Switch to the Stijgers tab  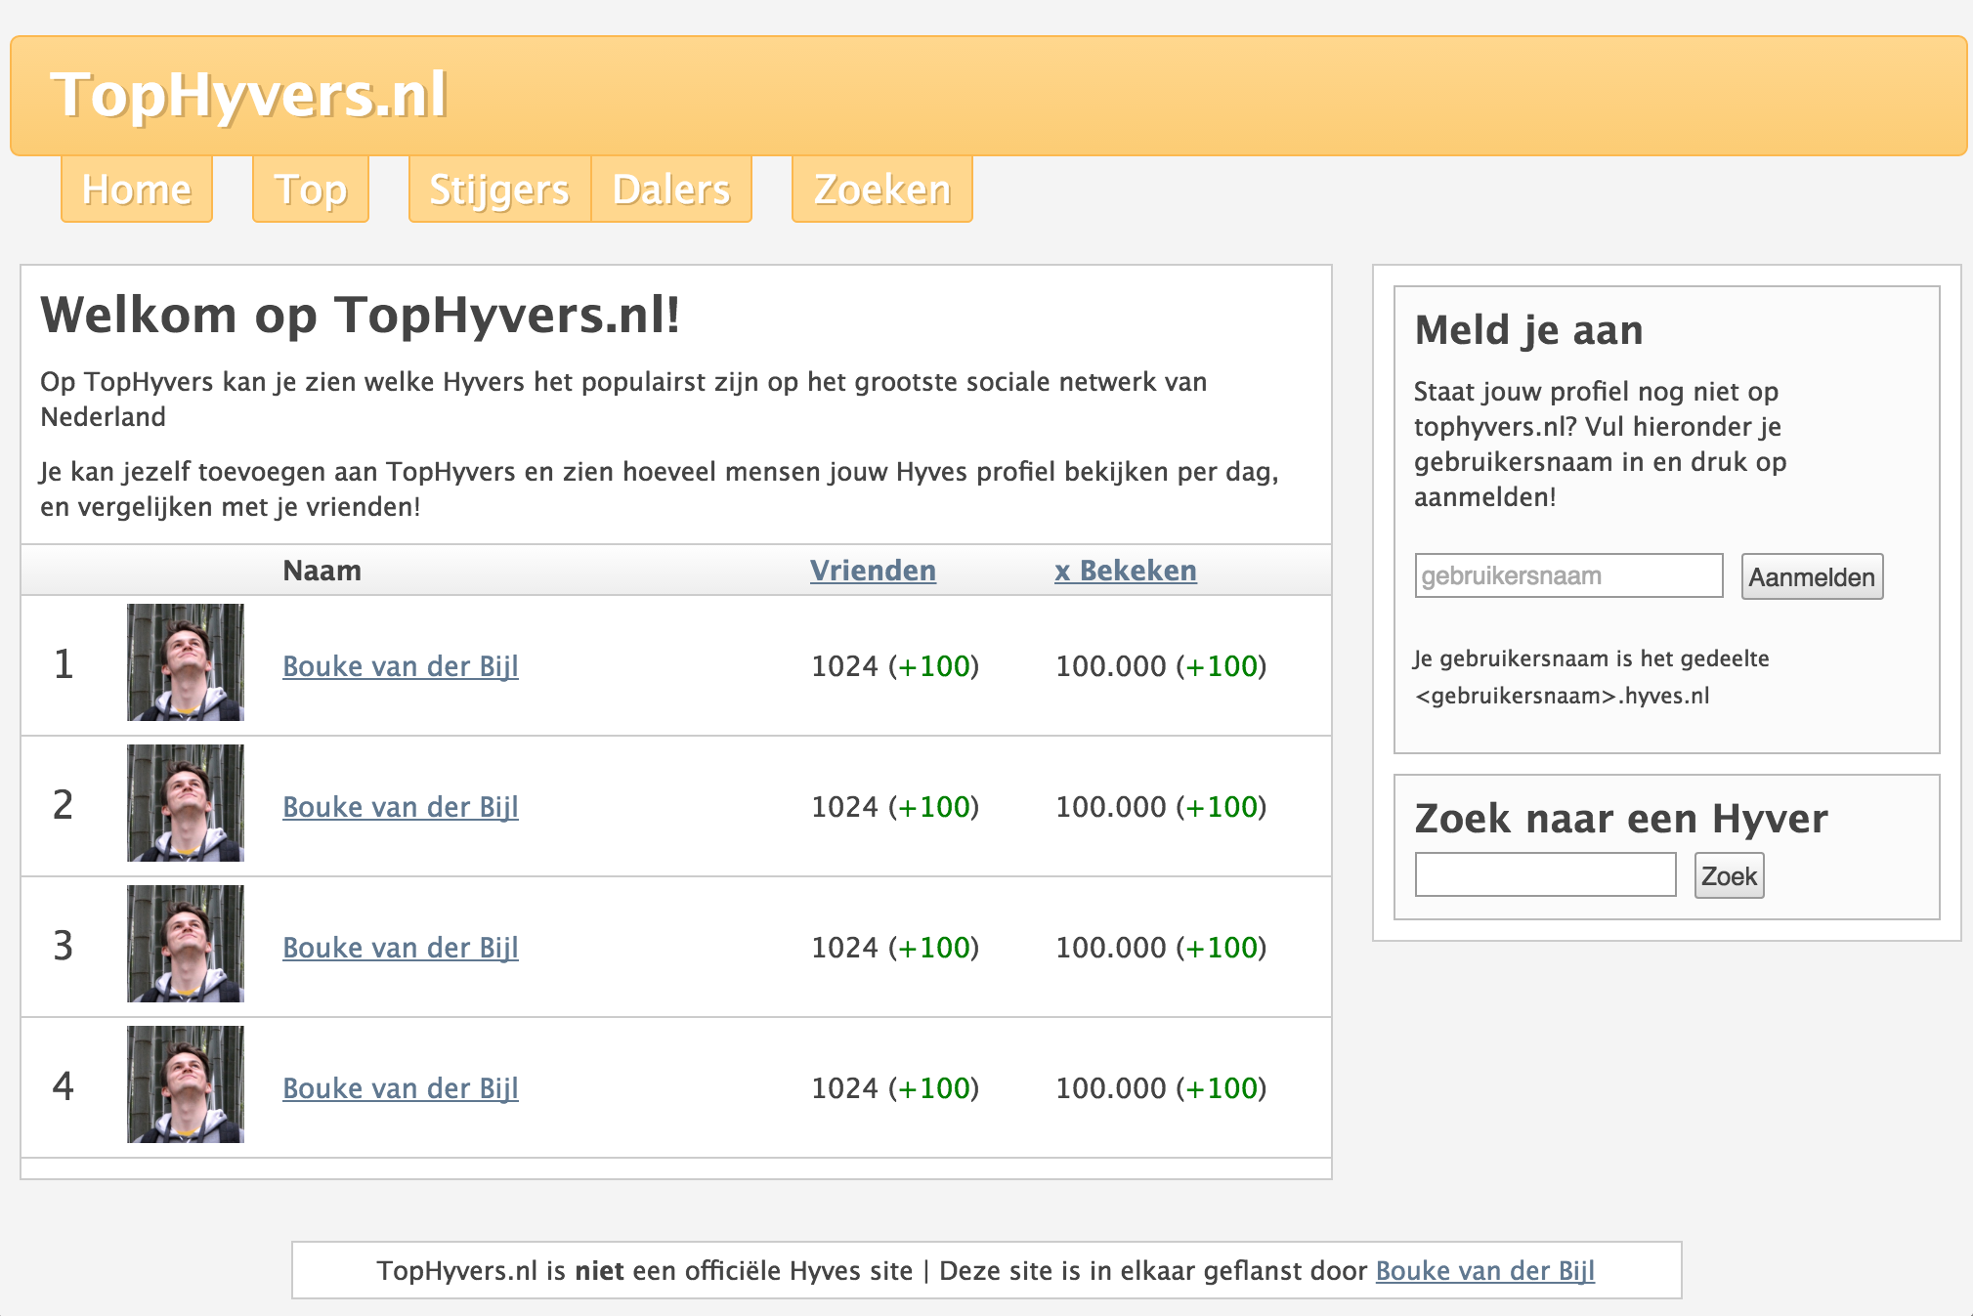click(499, 190)
